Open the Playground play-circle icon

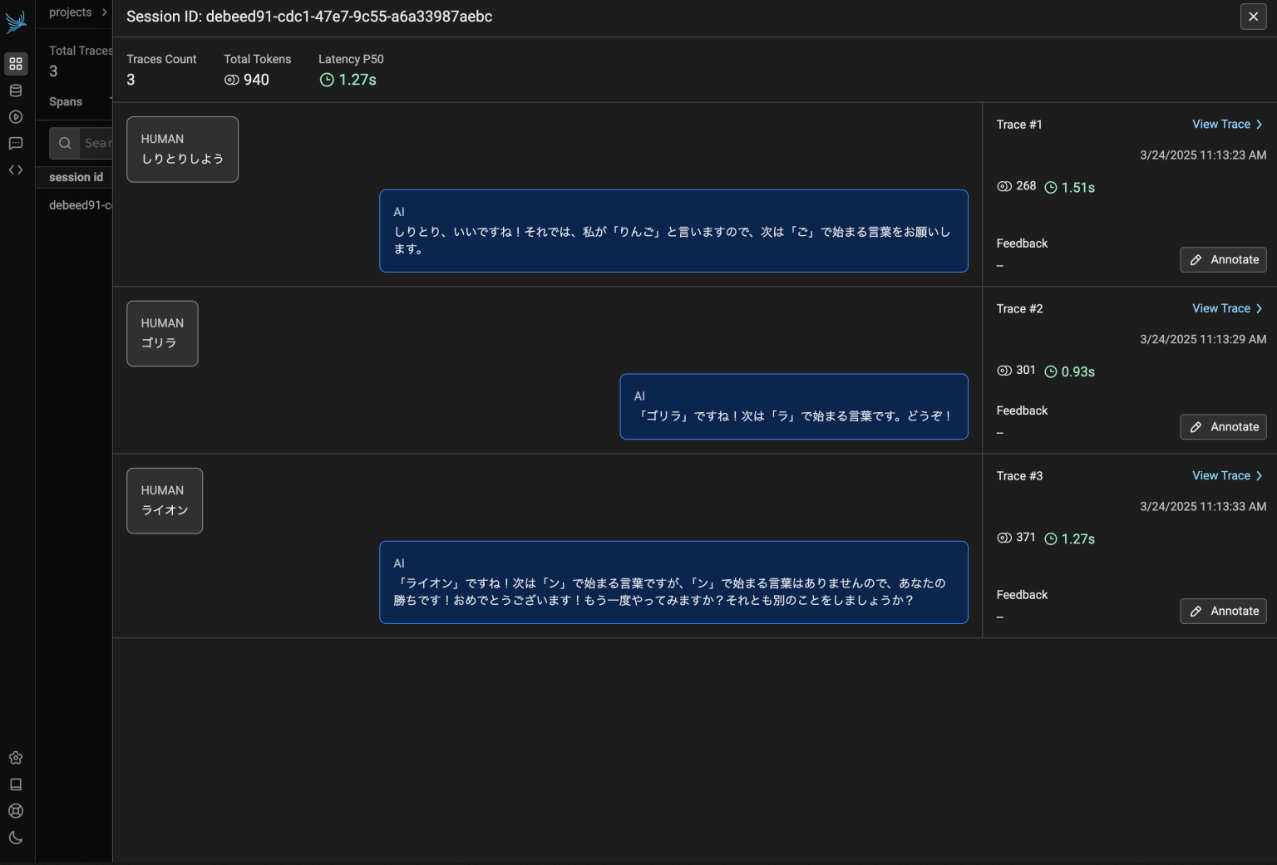point(15,117)
